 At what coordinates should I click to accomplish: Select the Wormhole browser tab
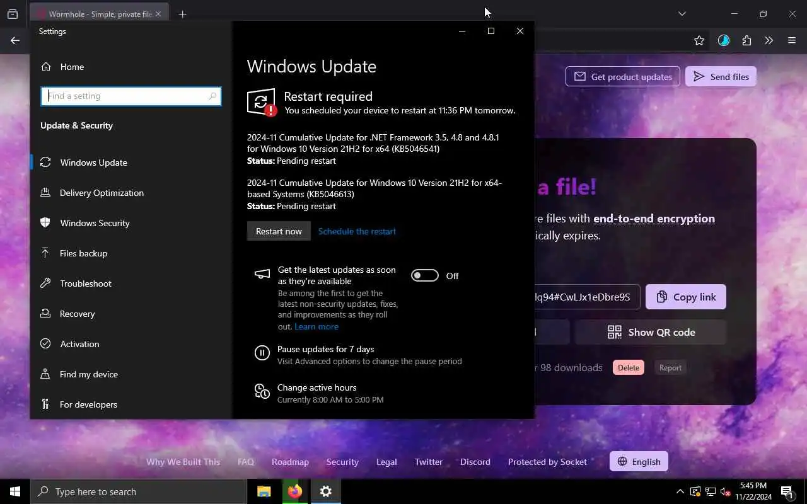100,14
